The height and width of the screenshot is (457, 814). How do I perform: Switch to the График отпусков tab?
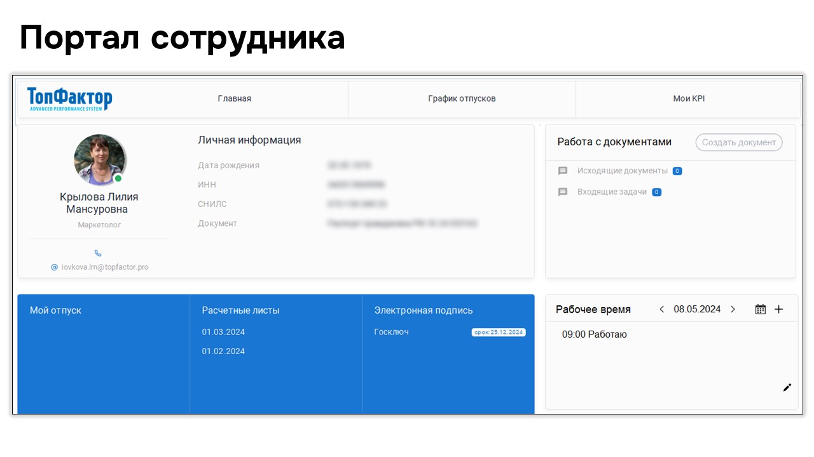click(x=462, y=98)
